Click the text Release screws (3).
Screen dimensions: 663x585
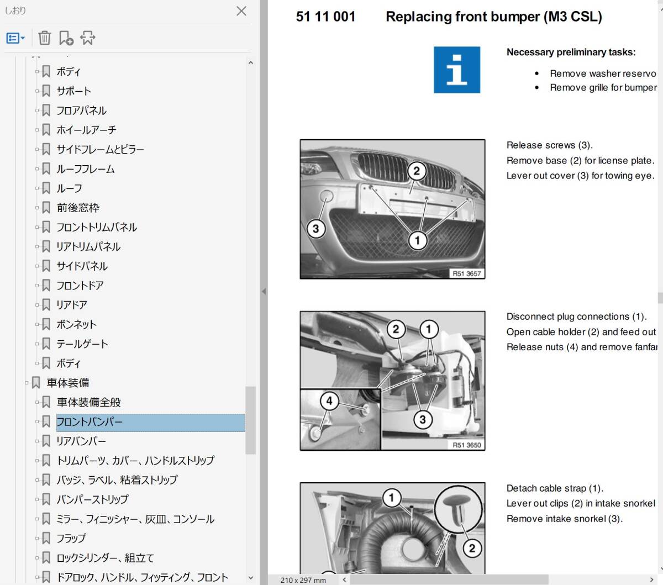click(550, 145)
